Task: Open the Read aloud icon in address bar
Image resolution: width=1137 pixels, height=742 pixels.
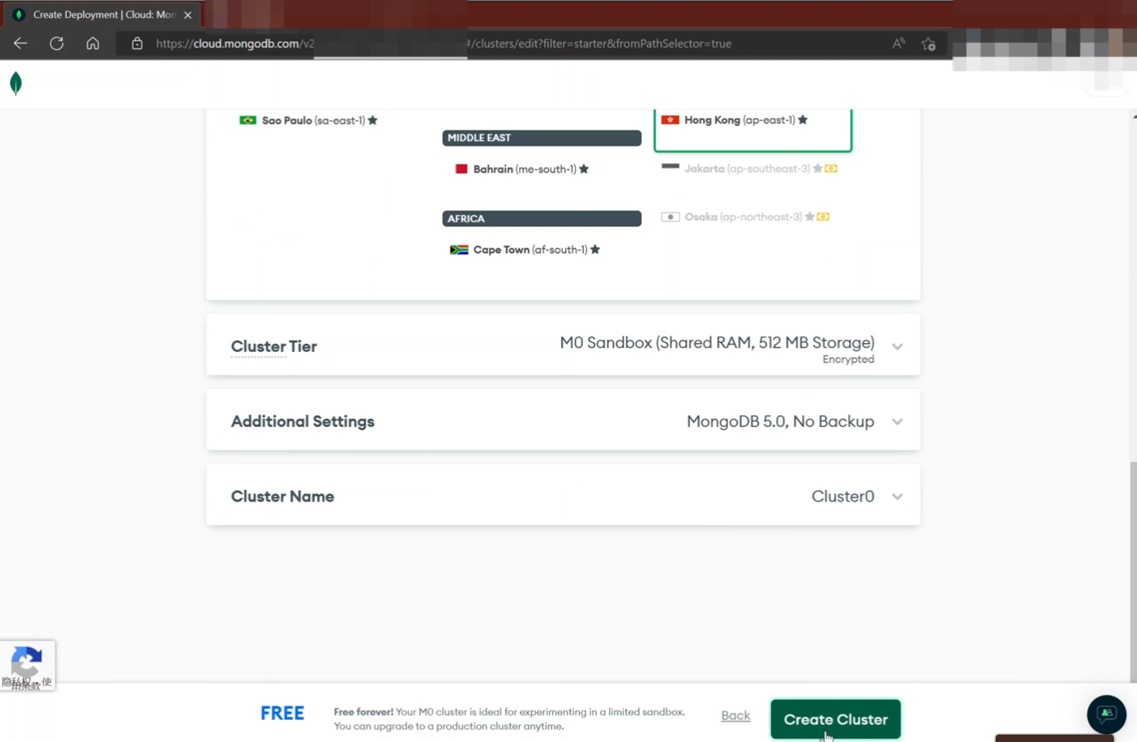Action: (899, 43)
